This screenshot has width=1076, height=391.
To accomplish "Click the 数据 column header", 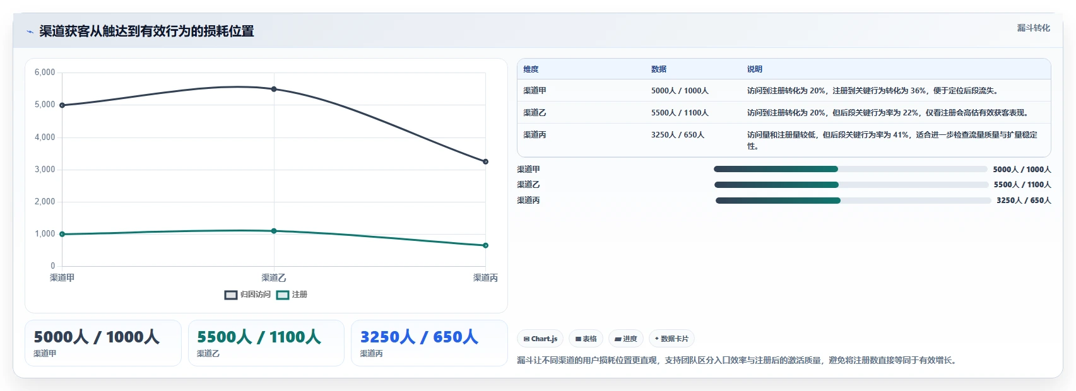I will pyautogui.click(x=659, y=69).
